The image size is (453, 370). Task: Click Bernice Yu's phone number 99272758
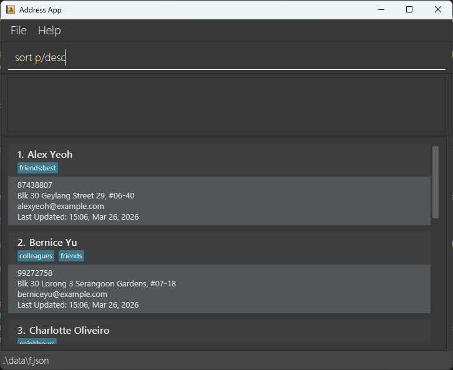tap(35, 273)
